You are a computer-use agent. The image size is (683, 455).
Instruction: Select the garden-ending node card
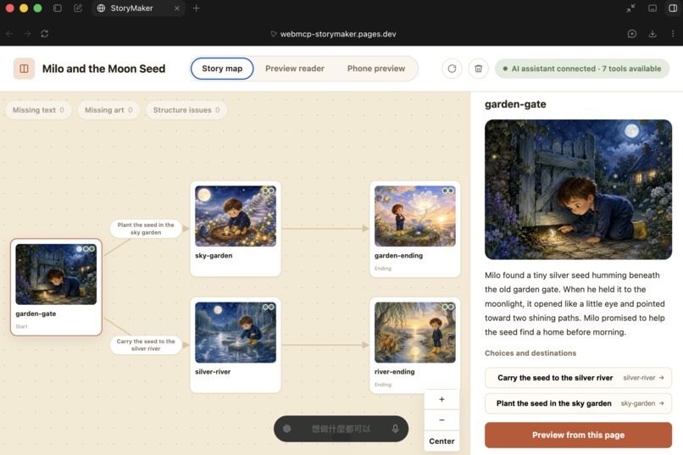415,229
